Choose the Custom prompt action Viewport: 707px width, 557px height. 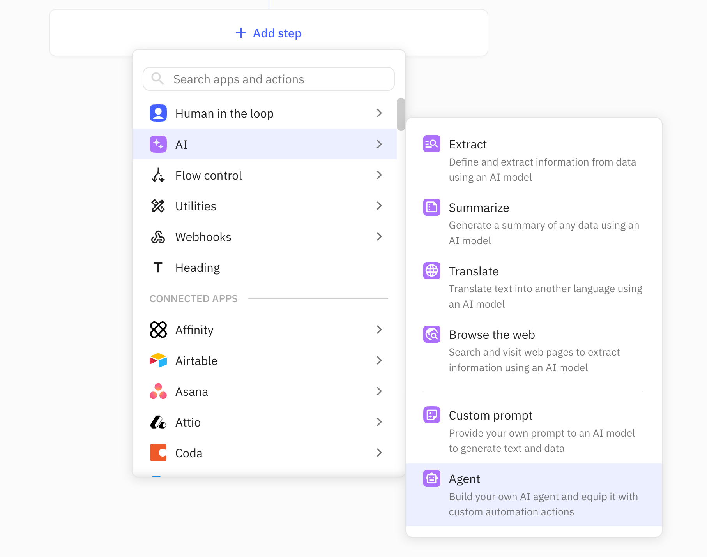[x=534, y=431]
